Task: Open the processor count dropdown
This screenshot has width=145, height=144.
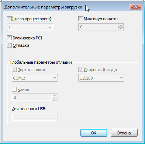Action: click(30, 28)
